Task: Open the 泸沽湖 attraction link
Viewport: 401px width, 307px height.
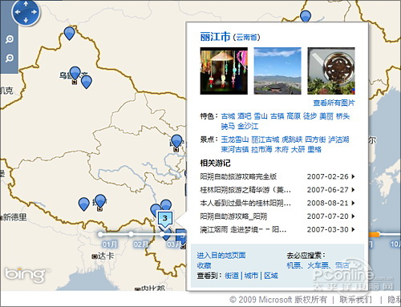Action: click(338, 139)
